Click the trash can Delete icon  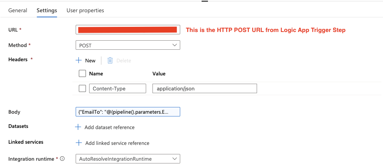110,60
